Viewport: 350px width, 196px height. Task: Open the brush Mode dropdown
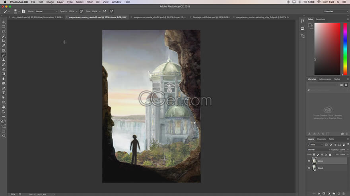click(x=46, y=11)
